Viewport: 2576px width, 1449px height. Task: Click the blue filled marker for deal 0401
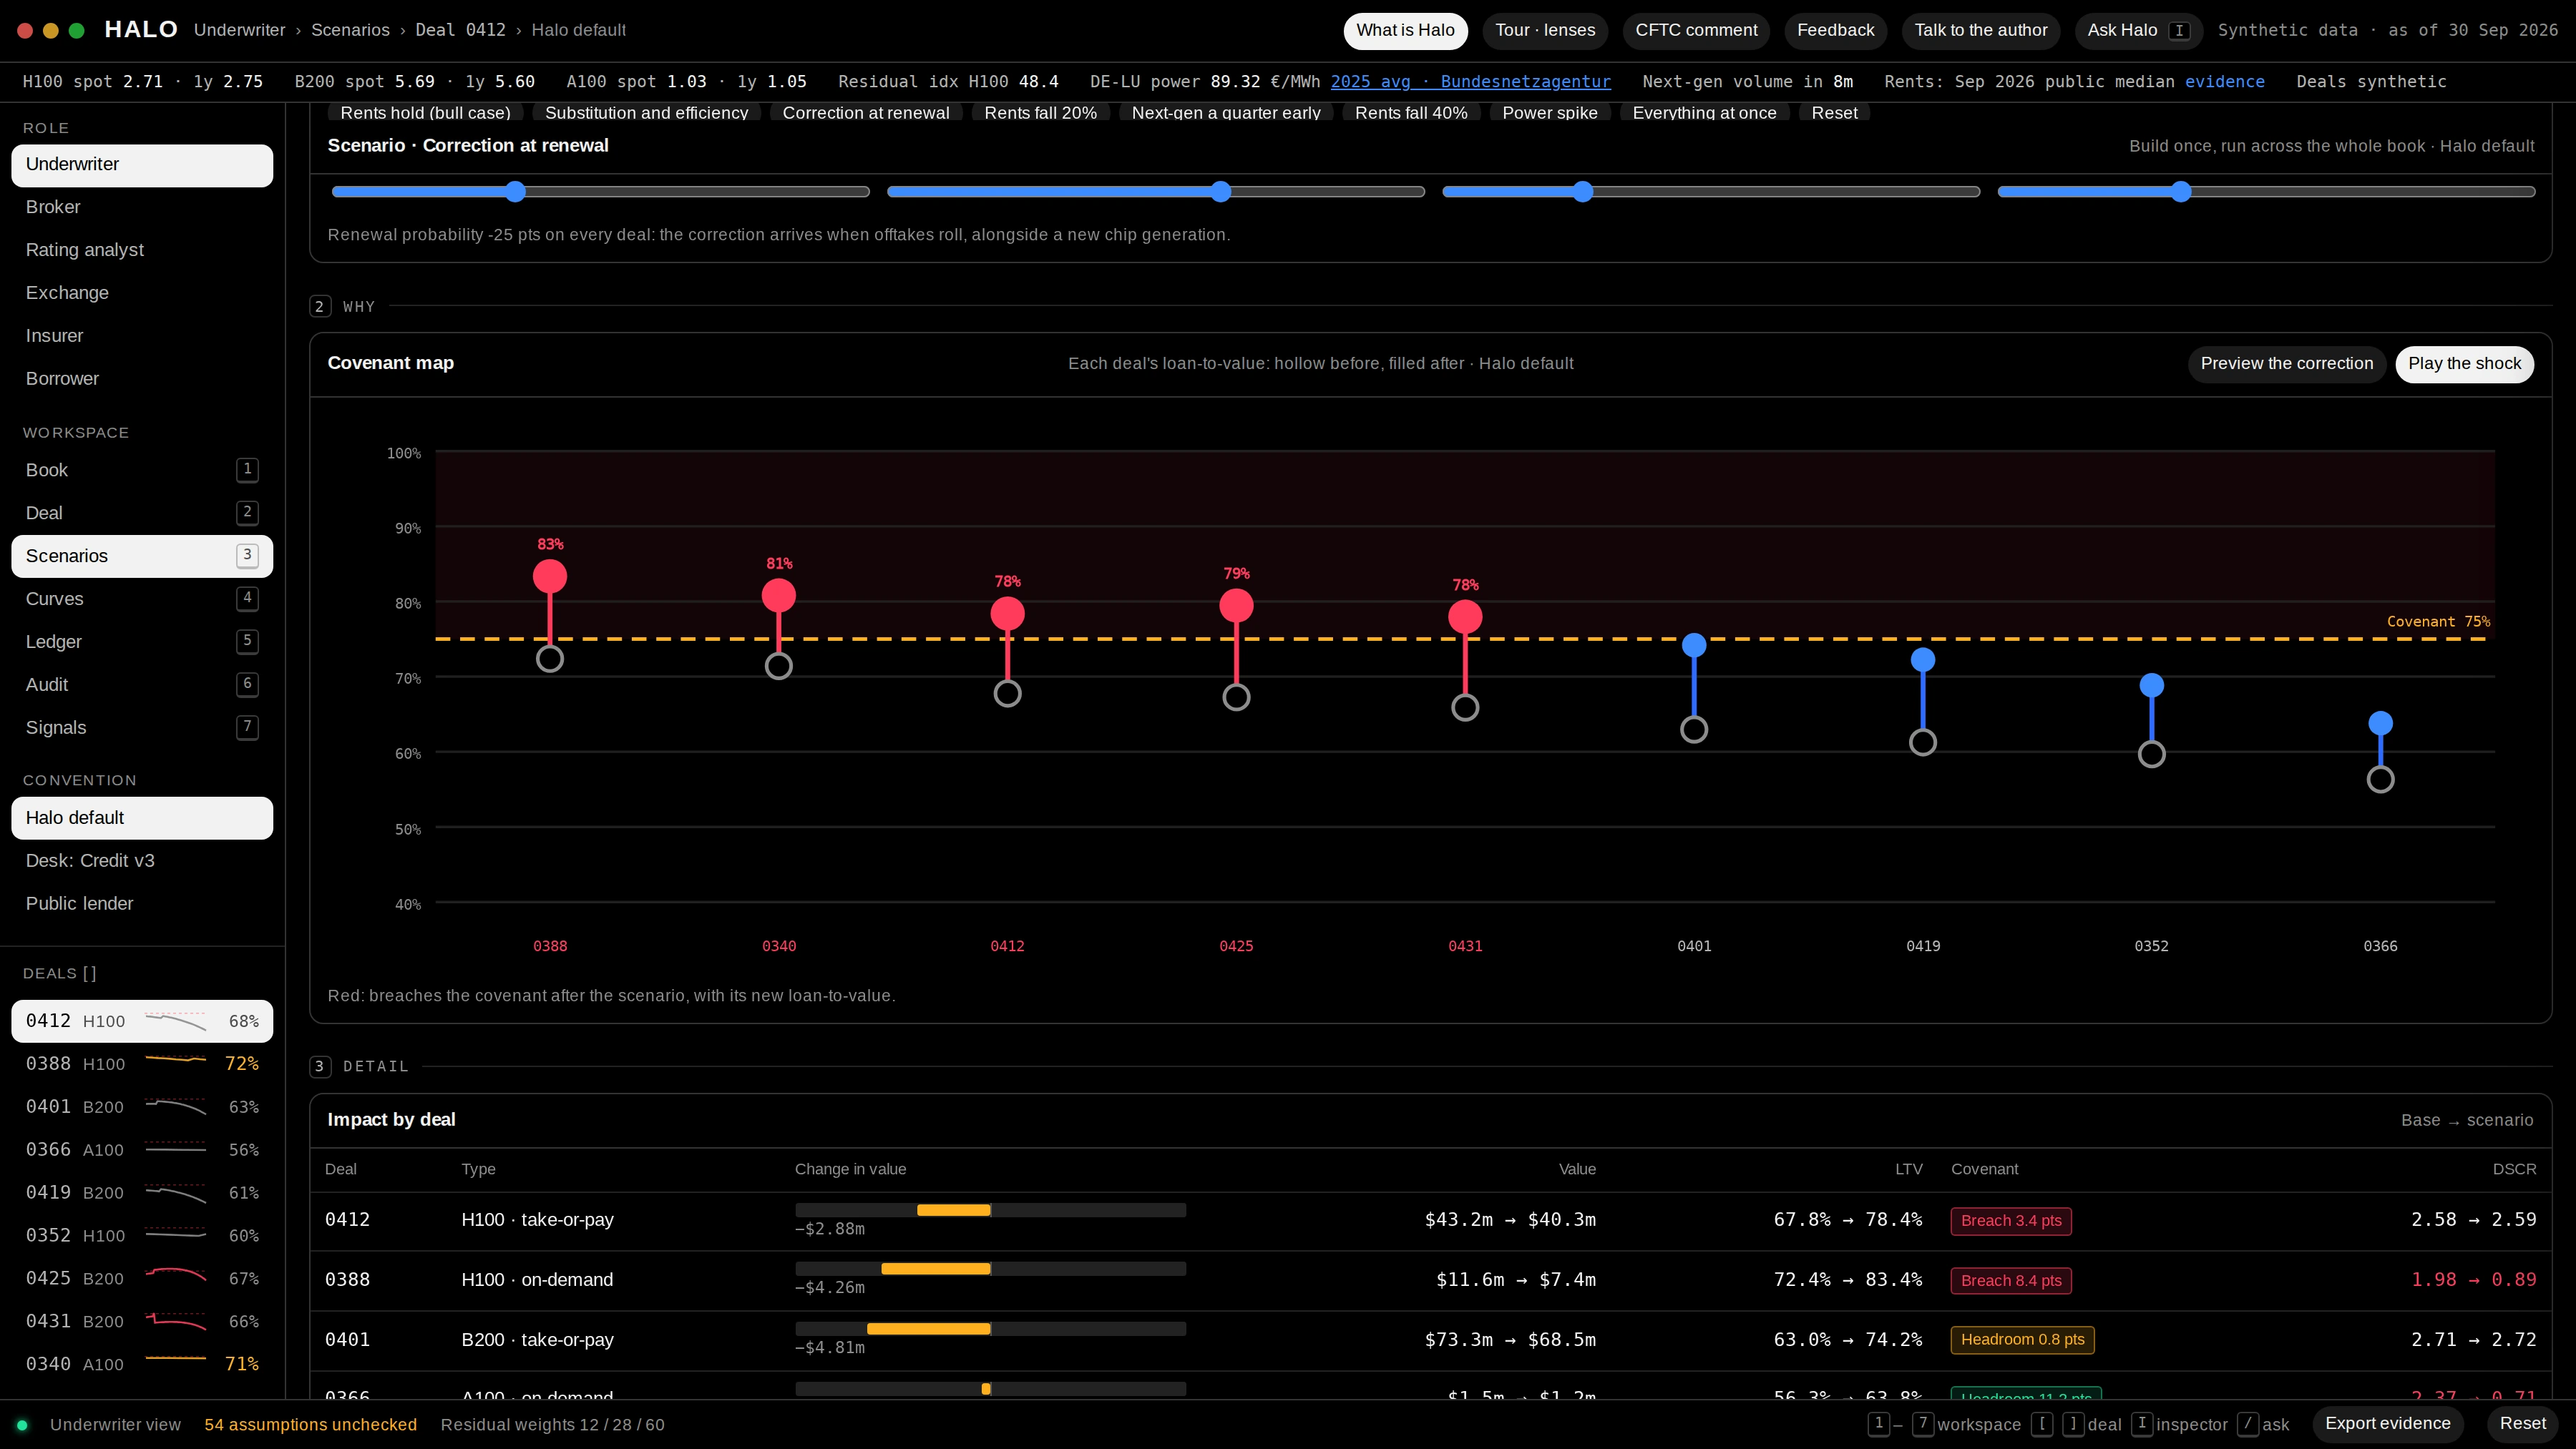tap(1694, 646)
